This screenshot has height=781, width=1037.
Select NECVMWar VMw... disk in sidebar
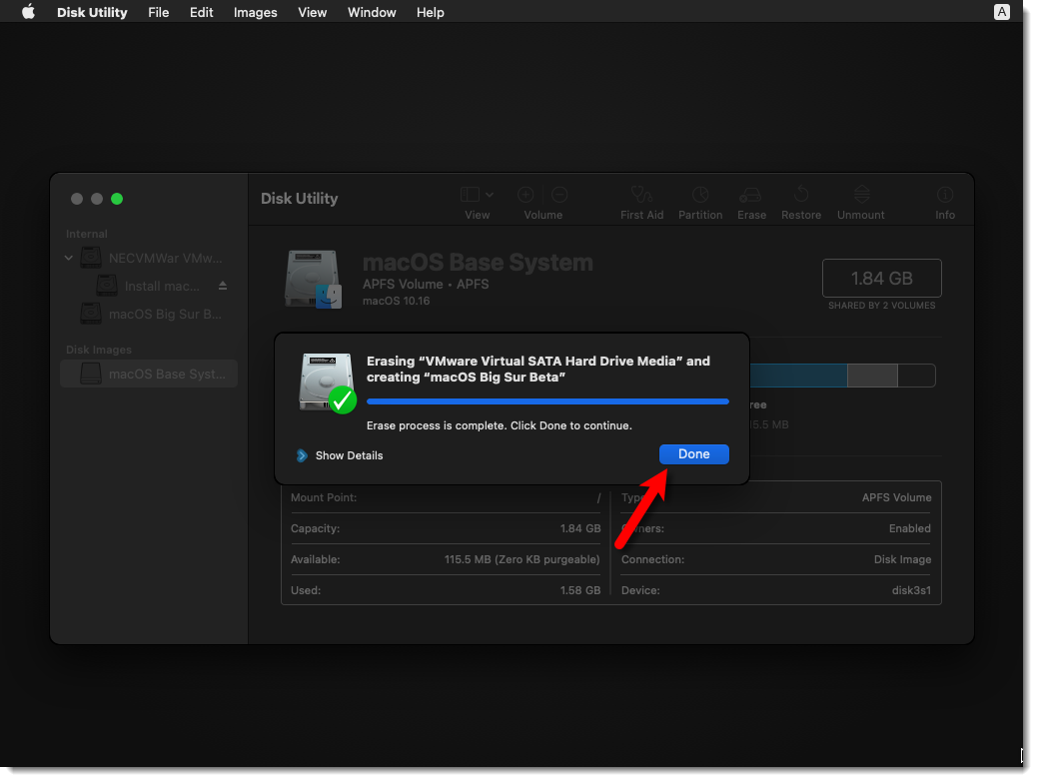151,258
